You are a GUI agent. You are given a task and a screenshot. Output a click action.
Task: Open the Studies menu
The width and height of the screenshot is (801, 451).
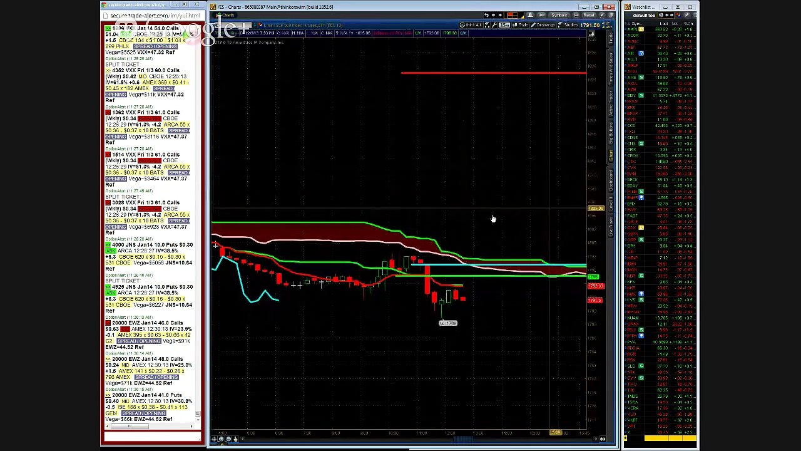568,25
